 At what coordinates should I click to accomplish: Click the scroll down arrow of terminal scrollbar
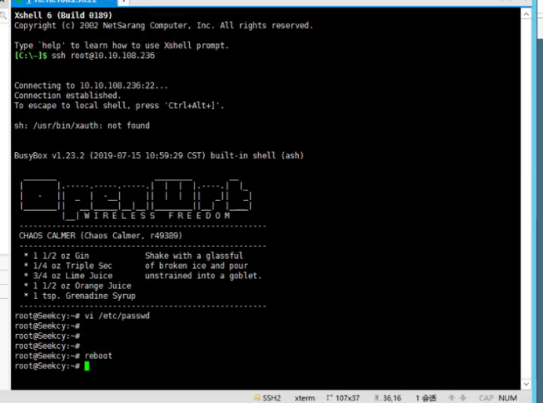tap(526, 384)
